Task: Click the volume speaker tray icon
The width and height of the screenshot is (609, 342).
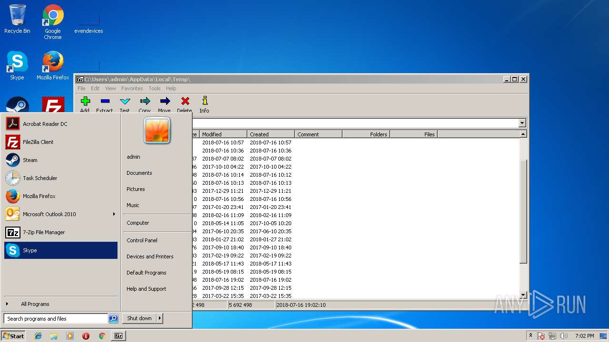Action: [563, 336]
